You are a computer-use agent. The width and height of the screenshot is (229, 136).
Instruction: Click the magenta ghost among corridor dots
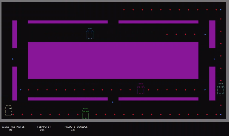coord(141,89)
